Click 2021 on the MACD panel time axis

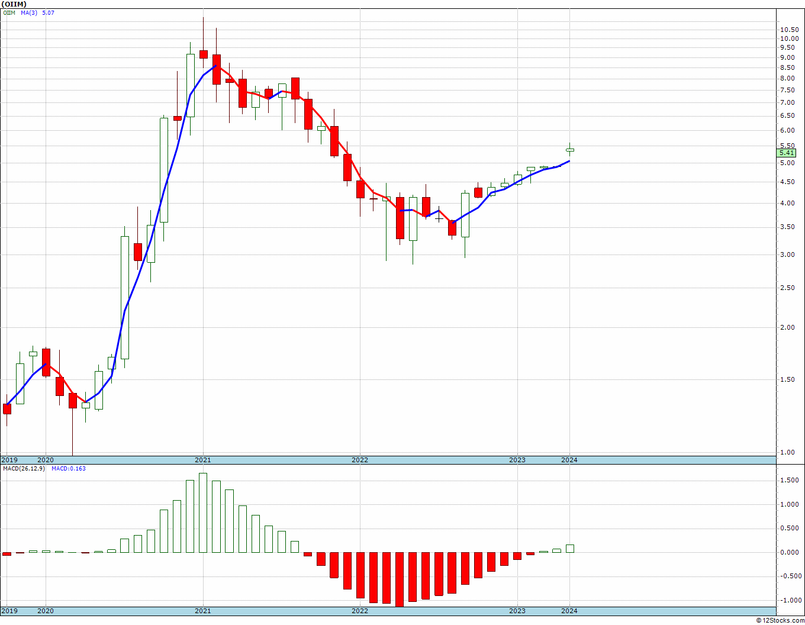203,611
